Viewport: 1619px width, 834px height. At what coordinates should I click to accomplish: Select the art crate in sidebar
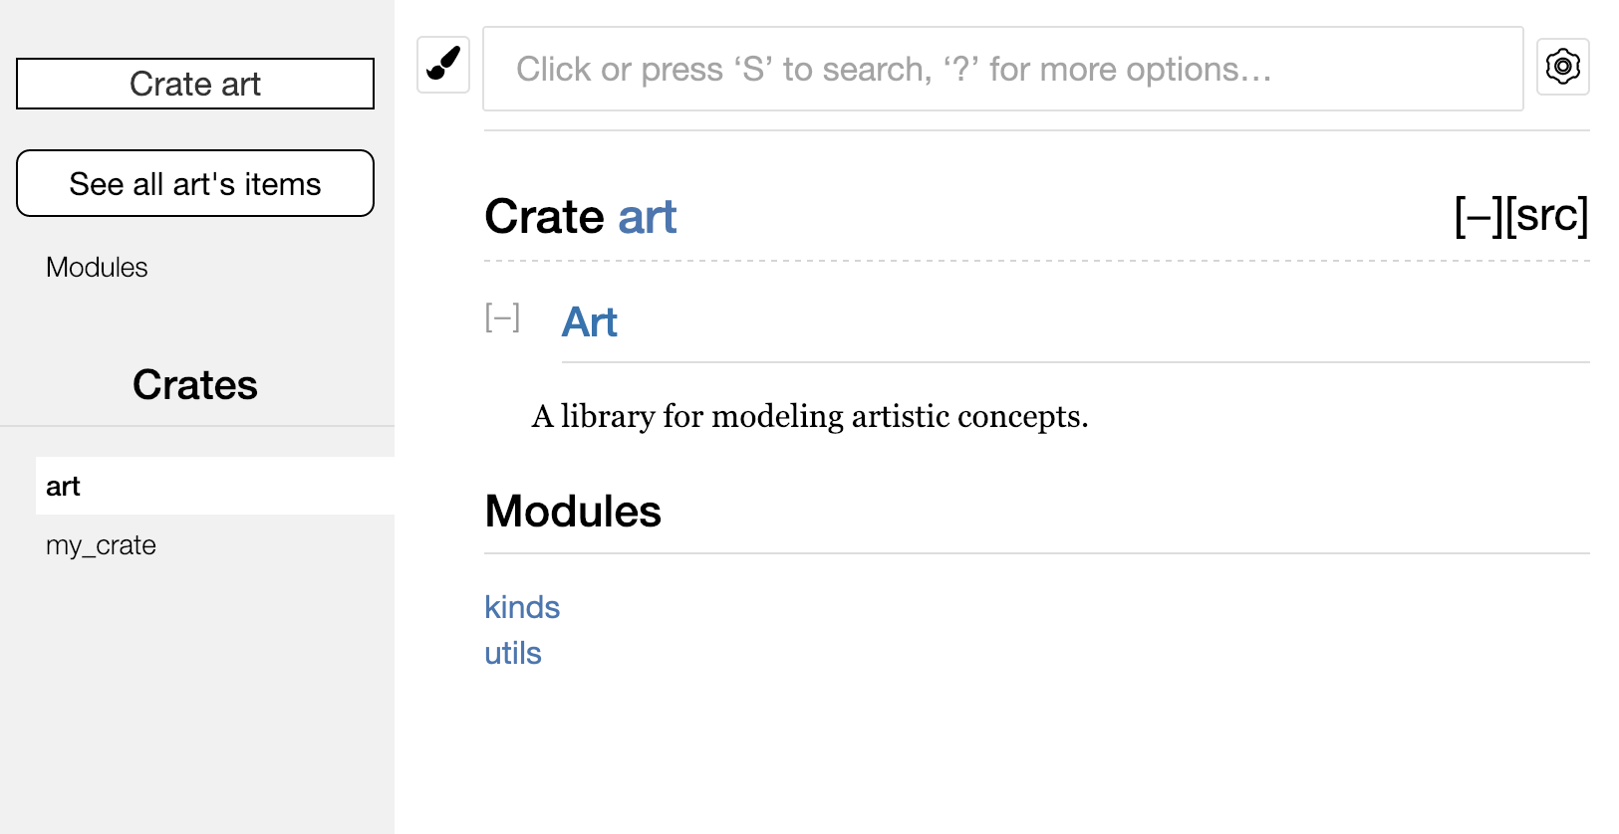pyautogui.click(x=64, y=486)
